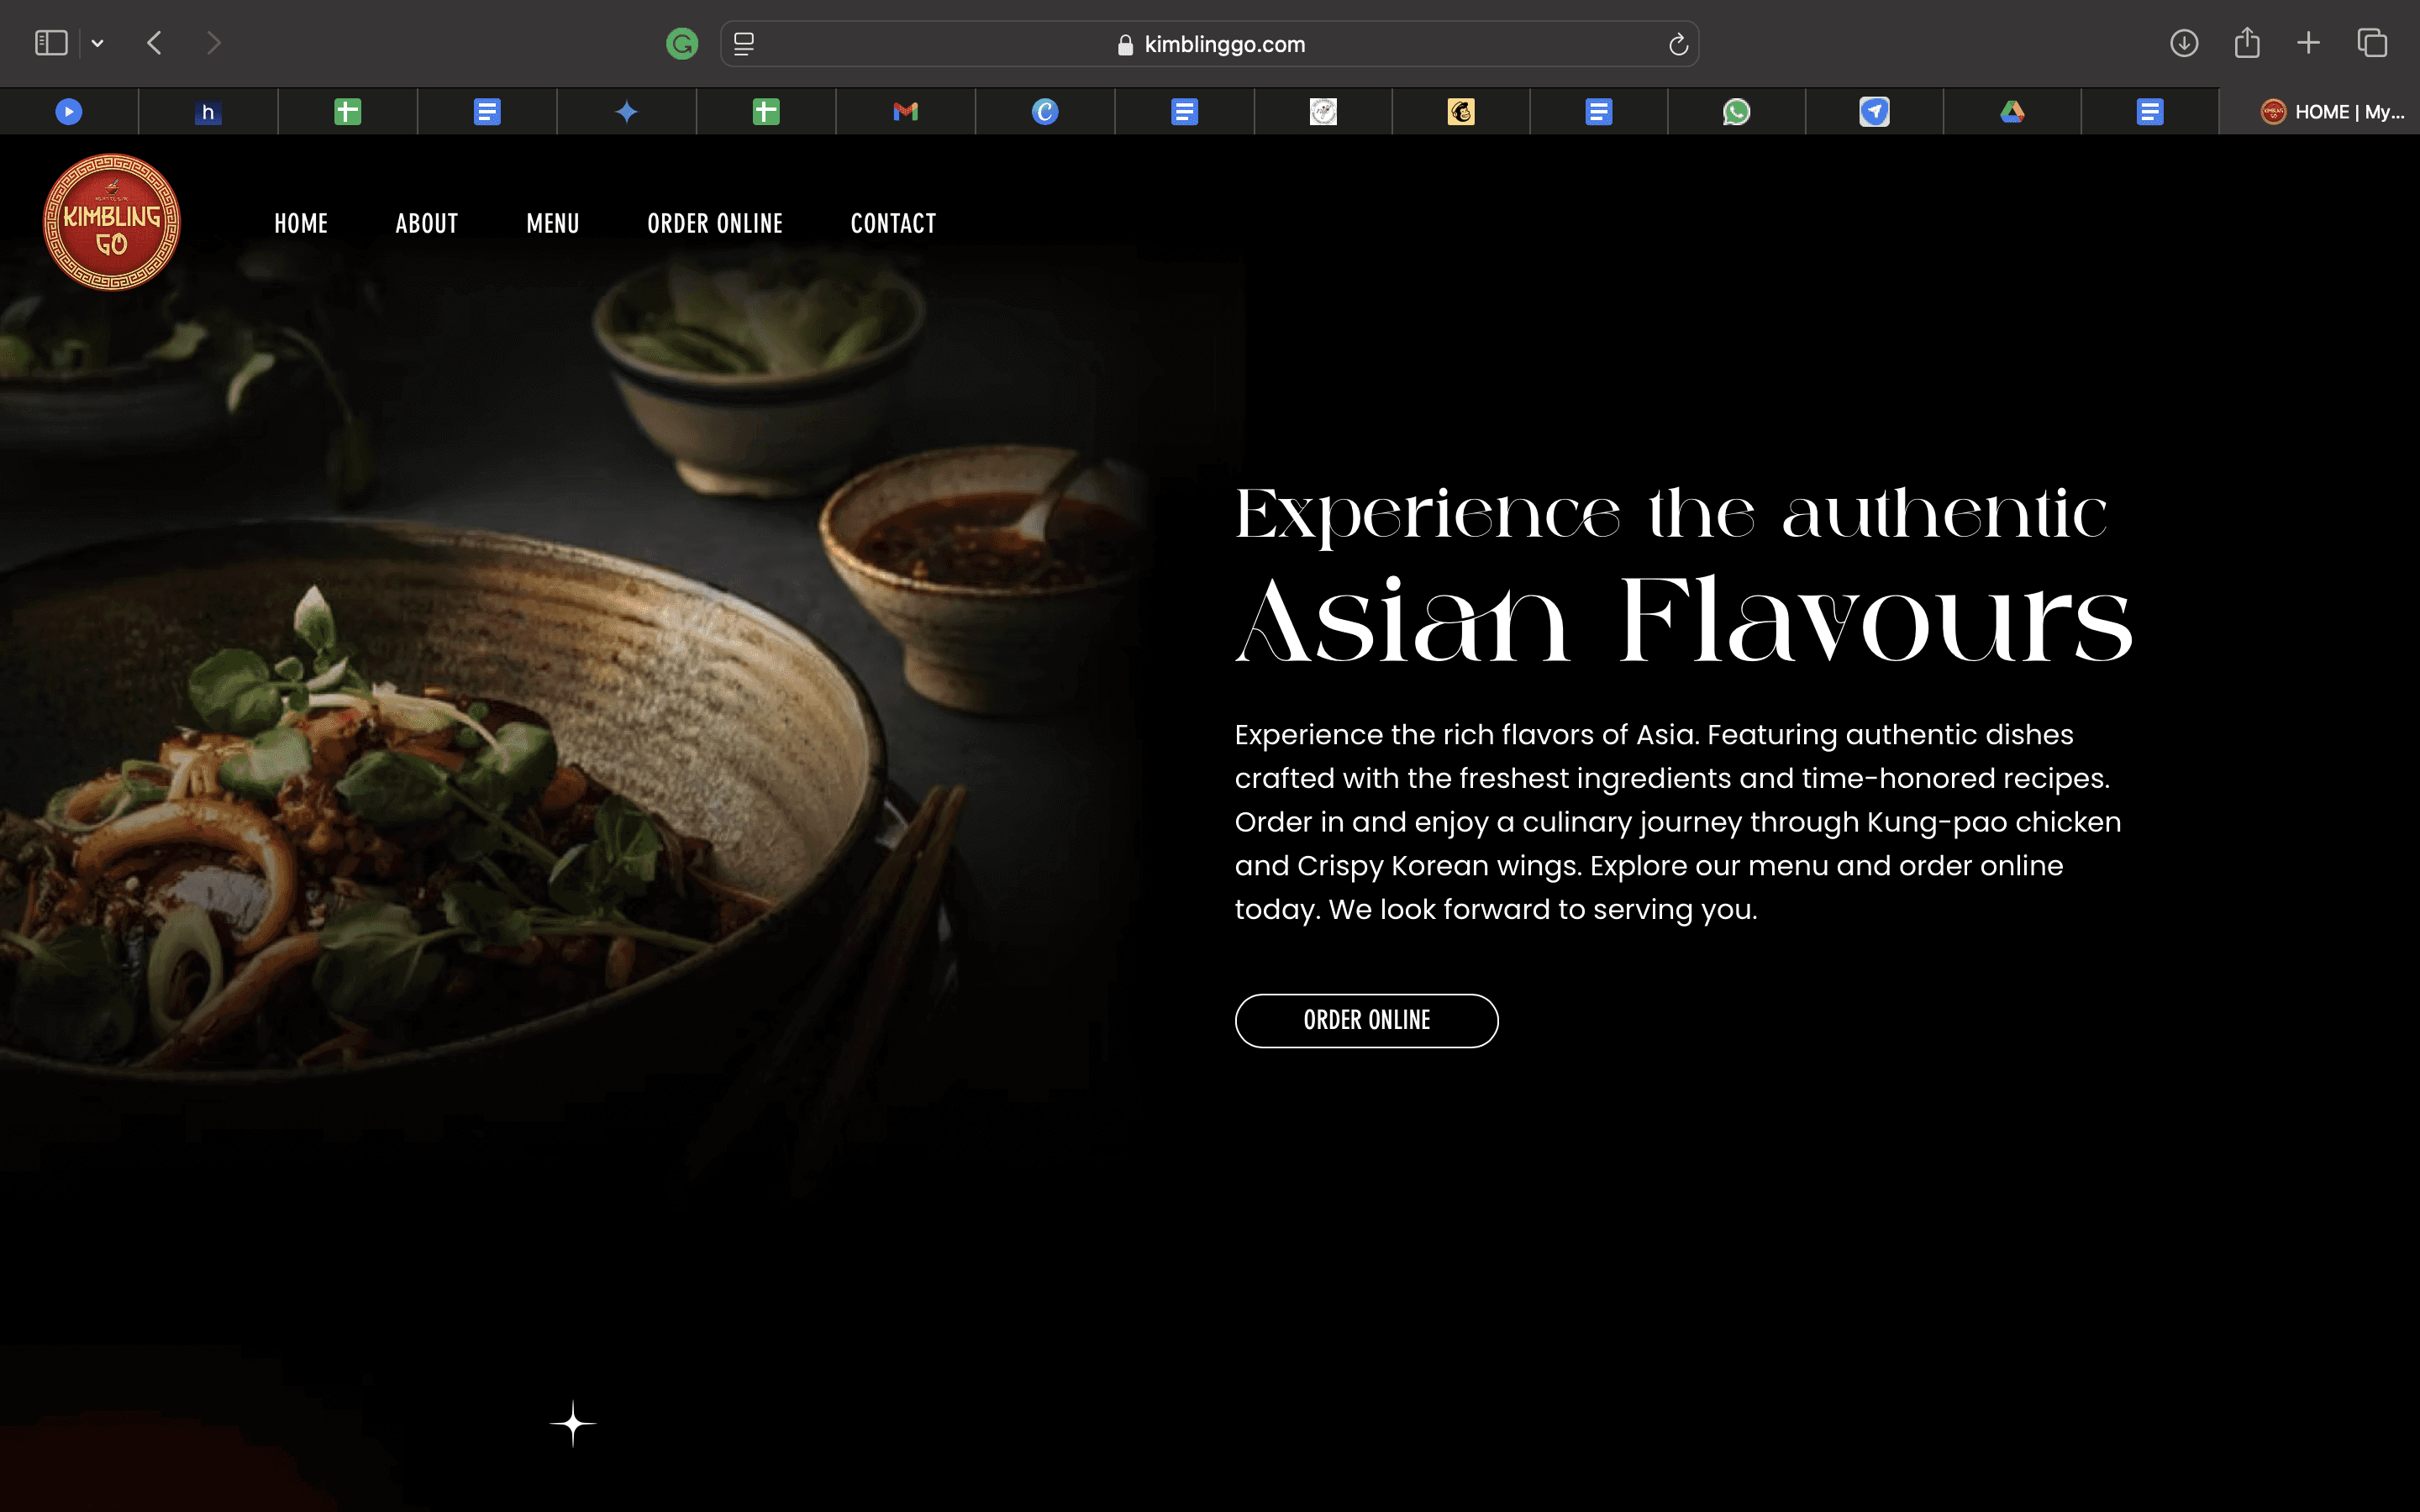2420x1512 pixels.
Task: Show the tab overview
Action: (2372, 43)
